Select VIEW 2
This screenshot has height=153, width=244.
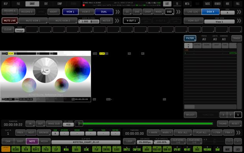pyautogui.click(x=86, y=12)
